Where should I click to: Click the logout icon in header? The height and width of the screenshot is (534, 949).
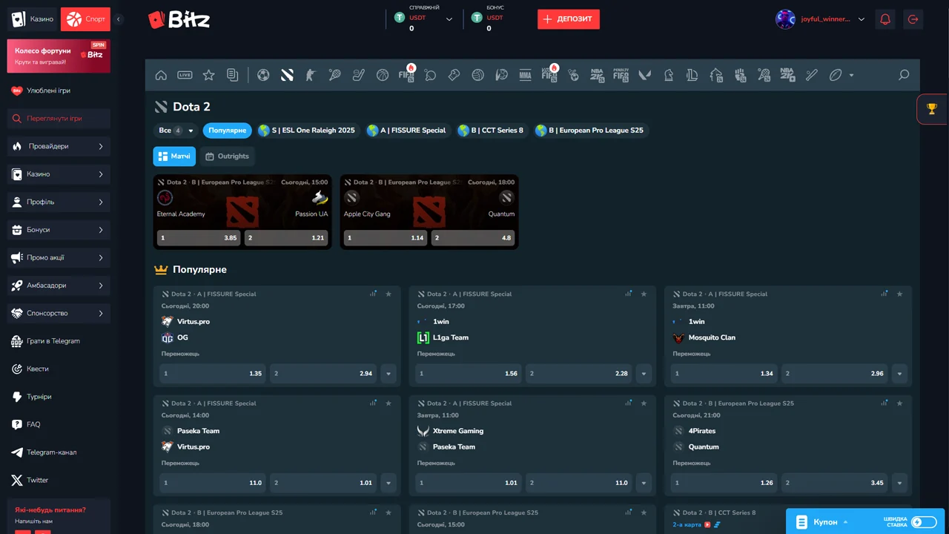[913, 19]
